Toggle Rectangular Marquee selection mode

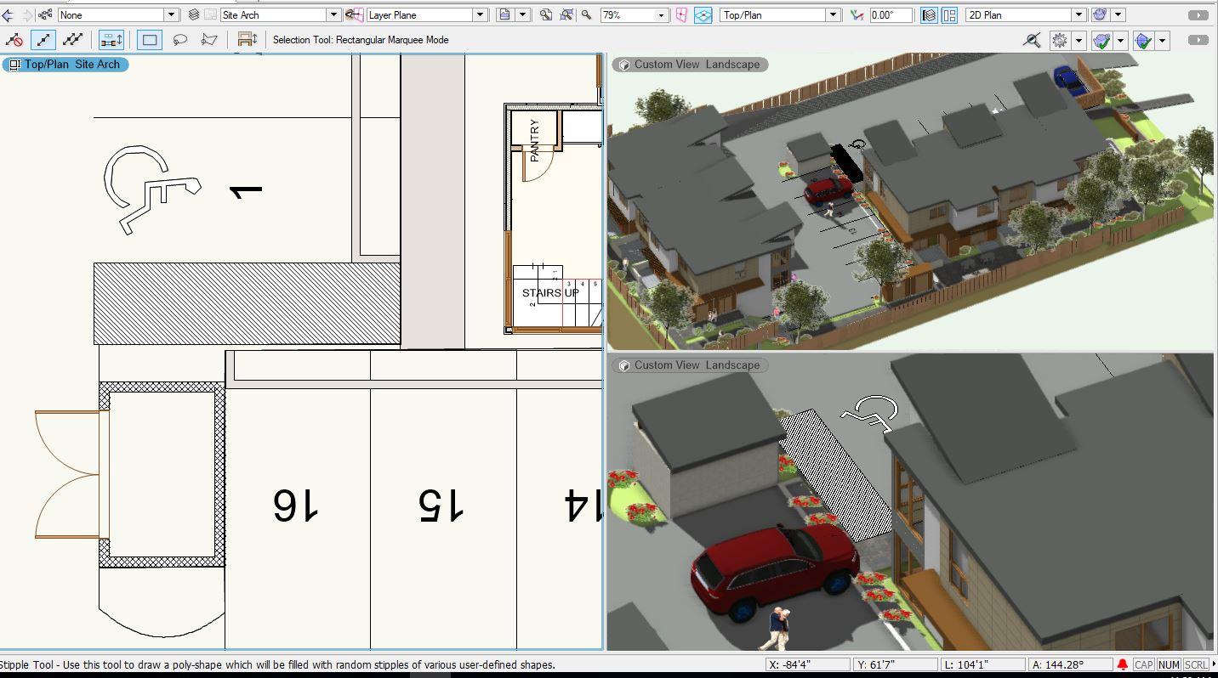coord(150,40)
